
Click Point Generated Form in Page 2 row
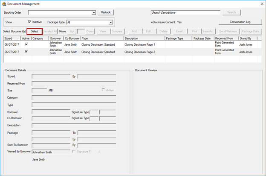point(224,52)
